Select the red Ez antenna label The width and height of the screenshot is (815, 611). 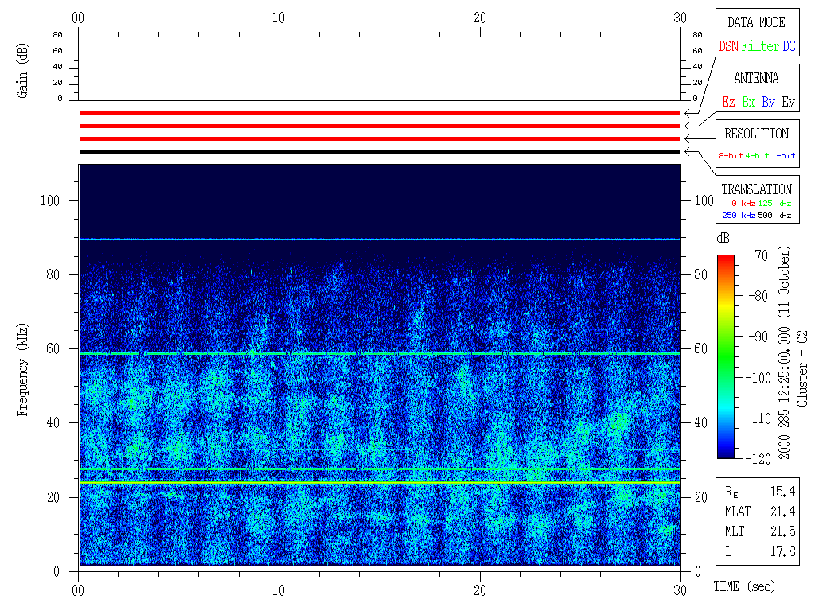pos(728,102)
